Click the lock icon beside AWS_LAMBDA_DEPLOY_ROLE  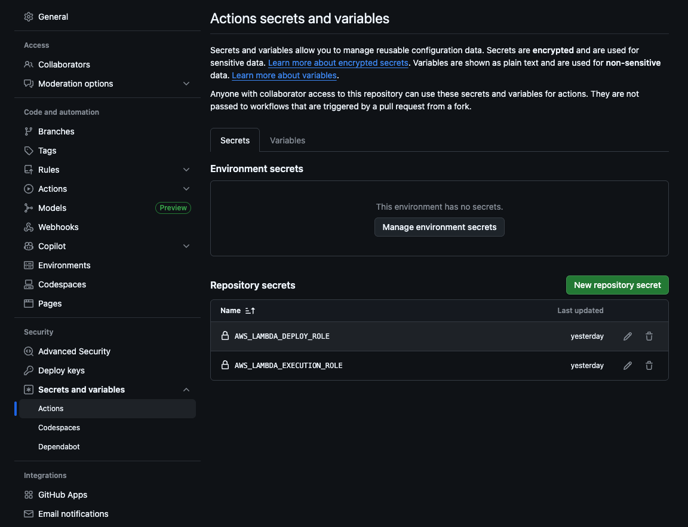coord(225,336)
